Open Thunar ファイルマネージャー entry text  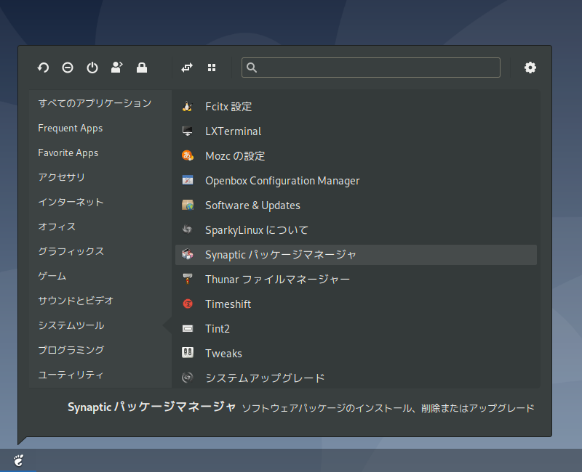(278, 279)
